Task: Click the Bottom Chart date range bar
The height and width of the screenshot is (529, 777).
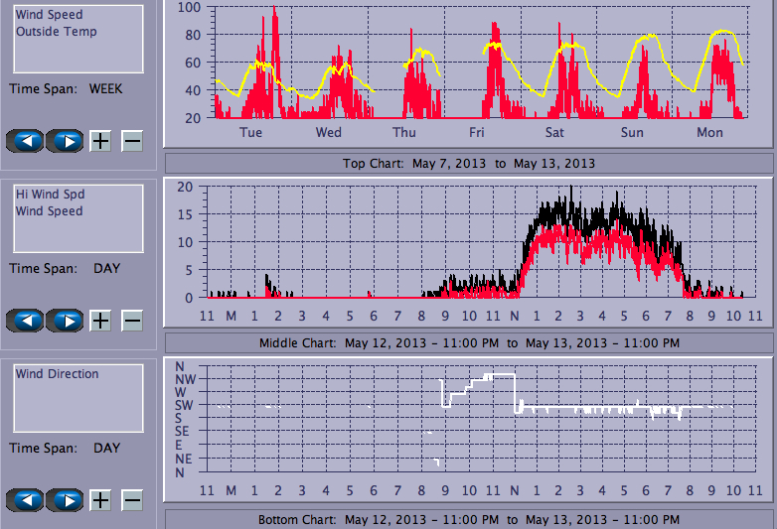Action: [468, 519]
